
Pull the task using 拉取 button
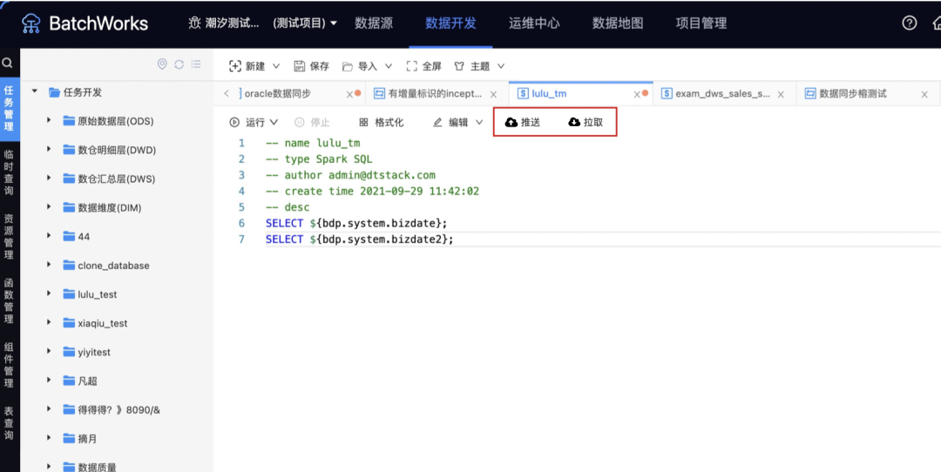point(586,123)
